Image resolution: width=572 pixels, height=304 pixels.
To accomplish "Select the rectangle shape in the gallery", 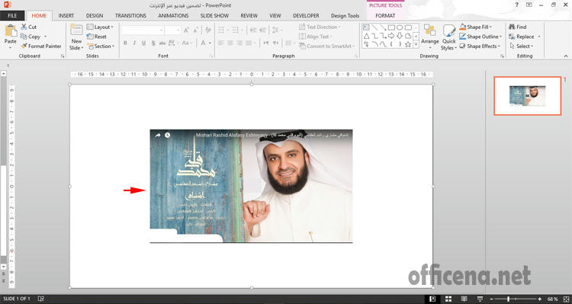I will [391, 27].
